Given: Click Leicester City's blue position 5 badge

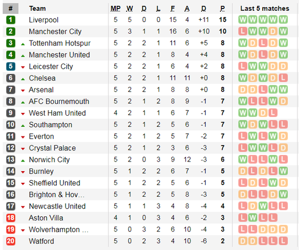Looking at the screenshot, I should pos(11,67).
